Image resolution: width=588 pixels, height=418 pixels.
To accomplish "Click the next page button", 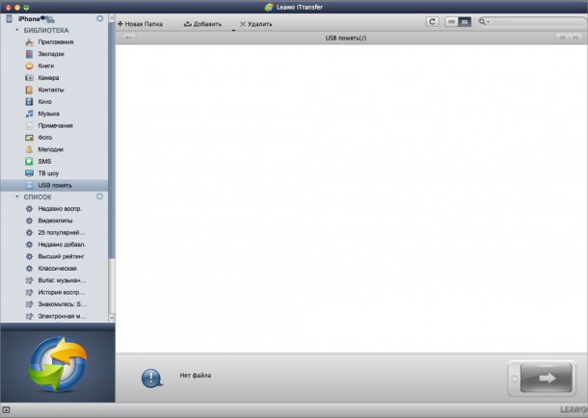I will click(575, 38).
